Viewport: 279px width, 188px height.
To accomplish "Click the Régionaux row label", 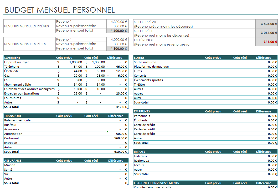I will pyautogui.click(x=141, y=161).
